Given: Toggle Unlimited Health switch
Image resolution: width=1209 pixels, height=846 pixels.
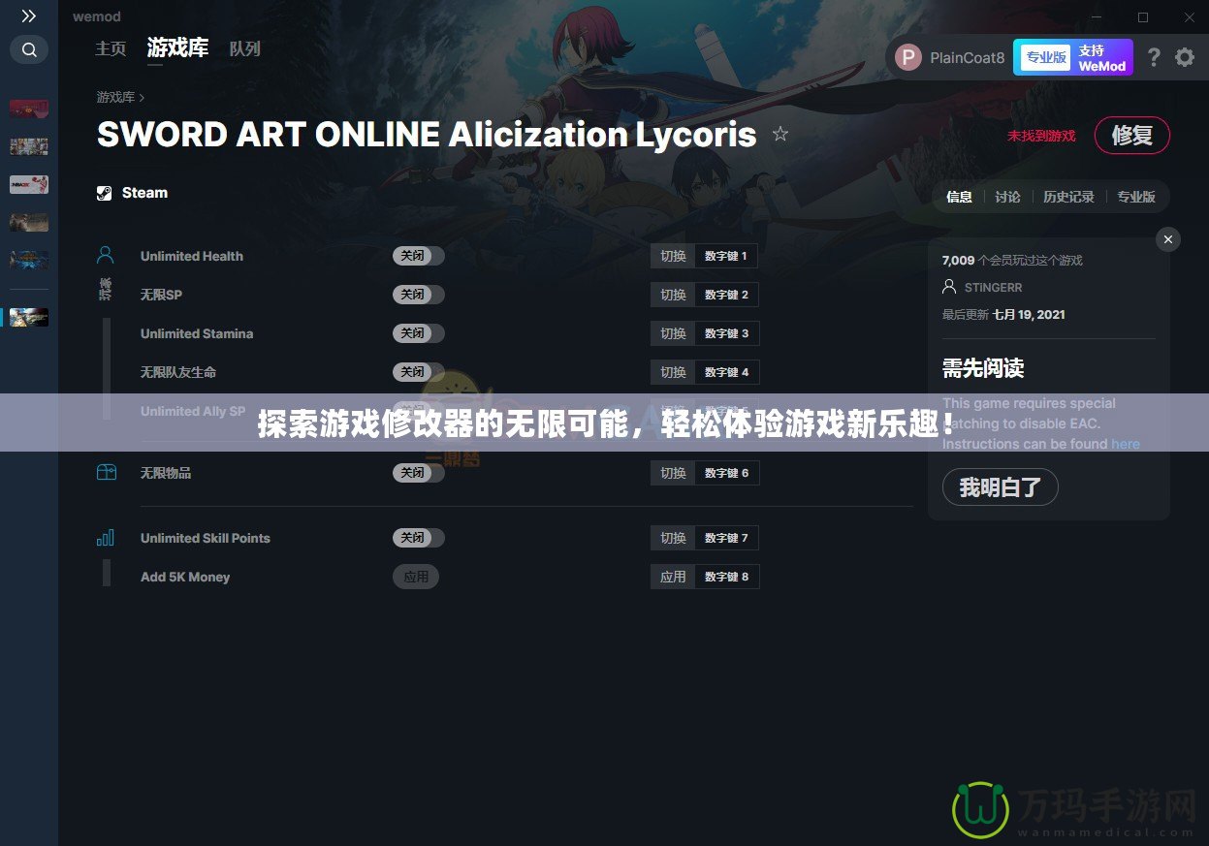Looking at the screenshot, I should click(x=419, y=256).
